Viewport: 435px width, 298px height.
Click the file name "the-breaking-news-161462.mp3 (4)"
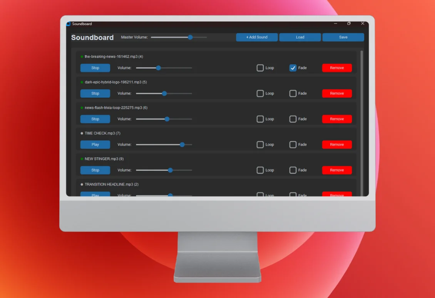114,57
